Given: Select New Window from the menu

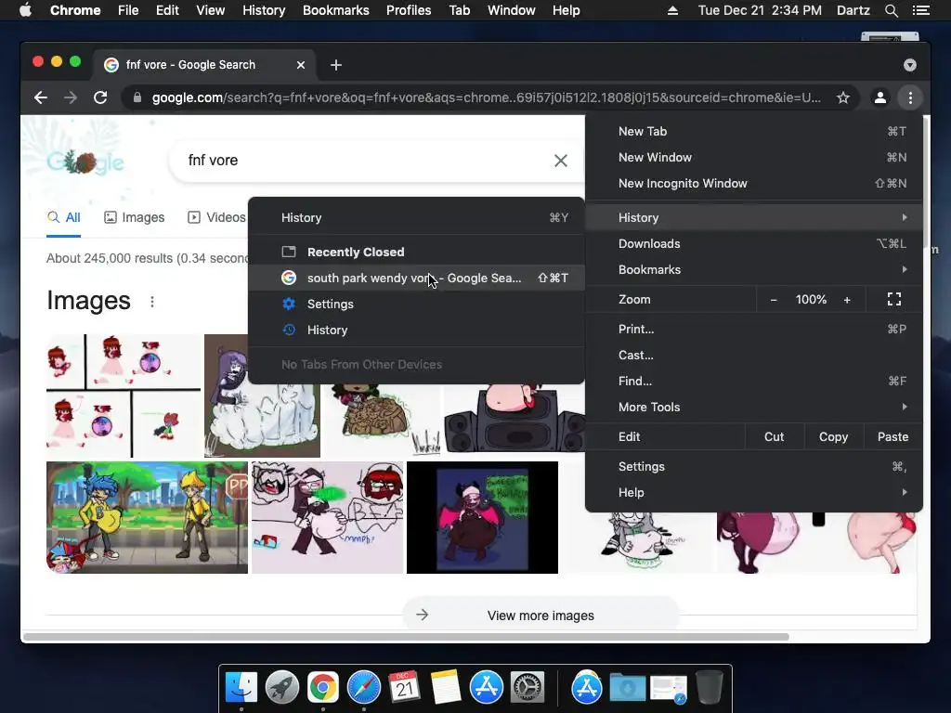Looking at the screenshot, I should (x=754, y=158).
